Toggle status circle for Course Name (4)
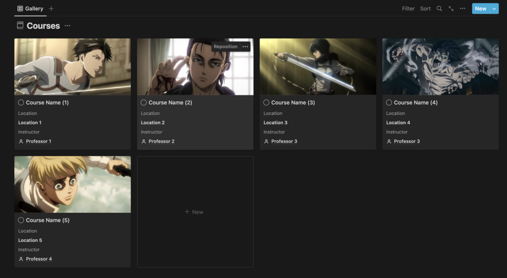This screenshot has height=278, width=507. 389,102
